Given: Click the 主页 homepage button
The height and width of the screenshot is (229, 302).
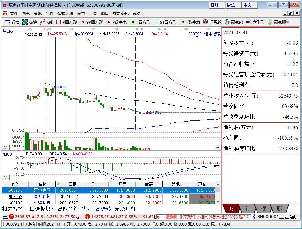Looking at the screenshot, I should pos(250,5).
